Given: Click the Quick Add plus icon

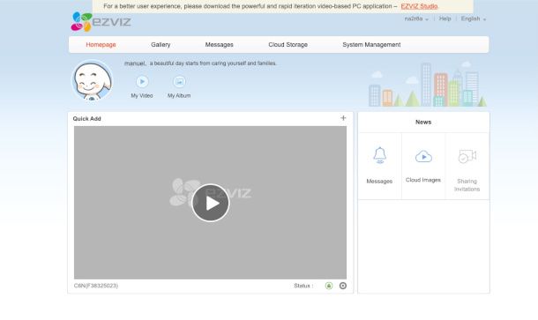Looking at the screenshot, I should 343,118.
